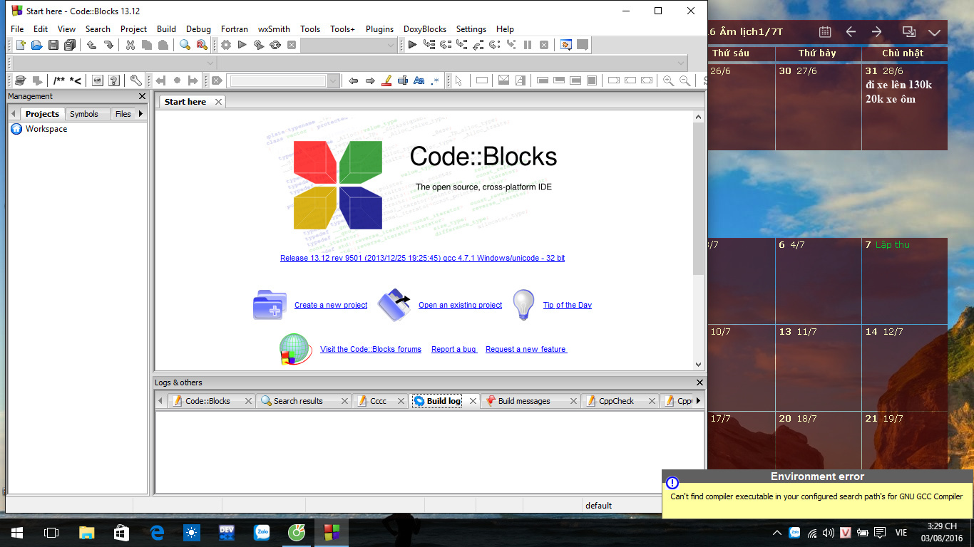Click the Report a bug link
This screenshot has width=974, height=547.
(453, 349)
